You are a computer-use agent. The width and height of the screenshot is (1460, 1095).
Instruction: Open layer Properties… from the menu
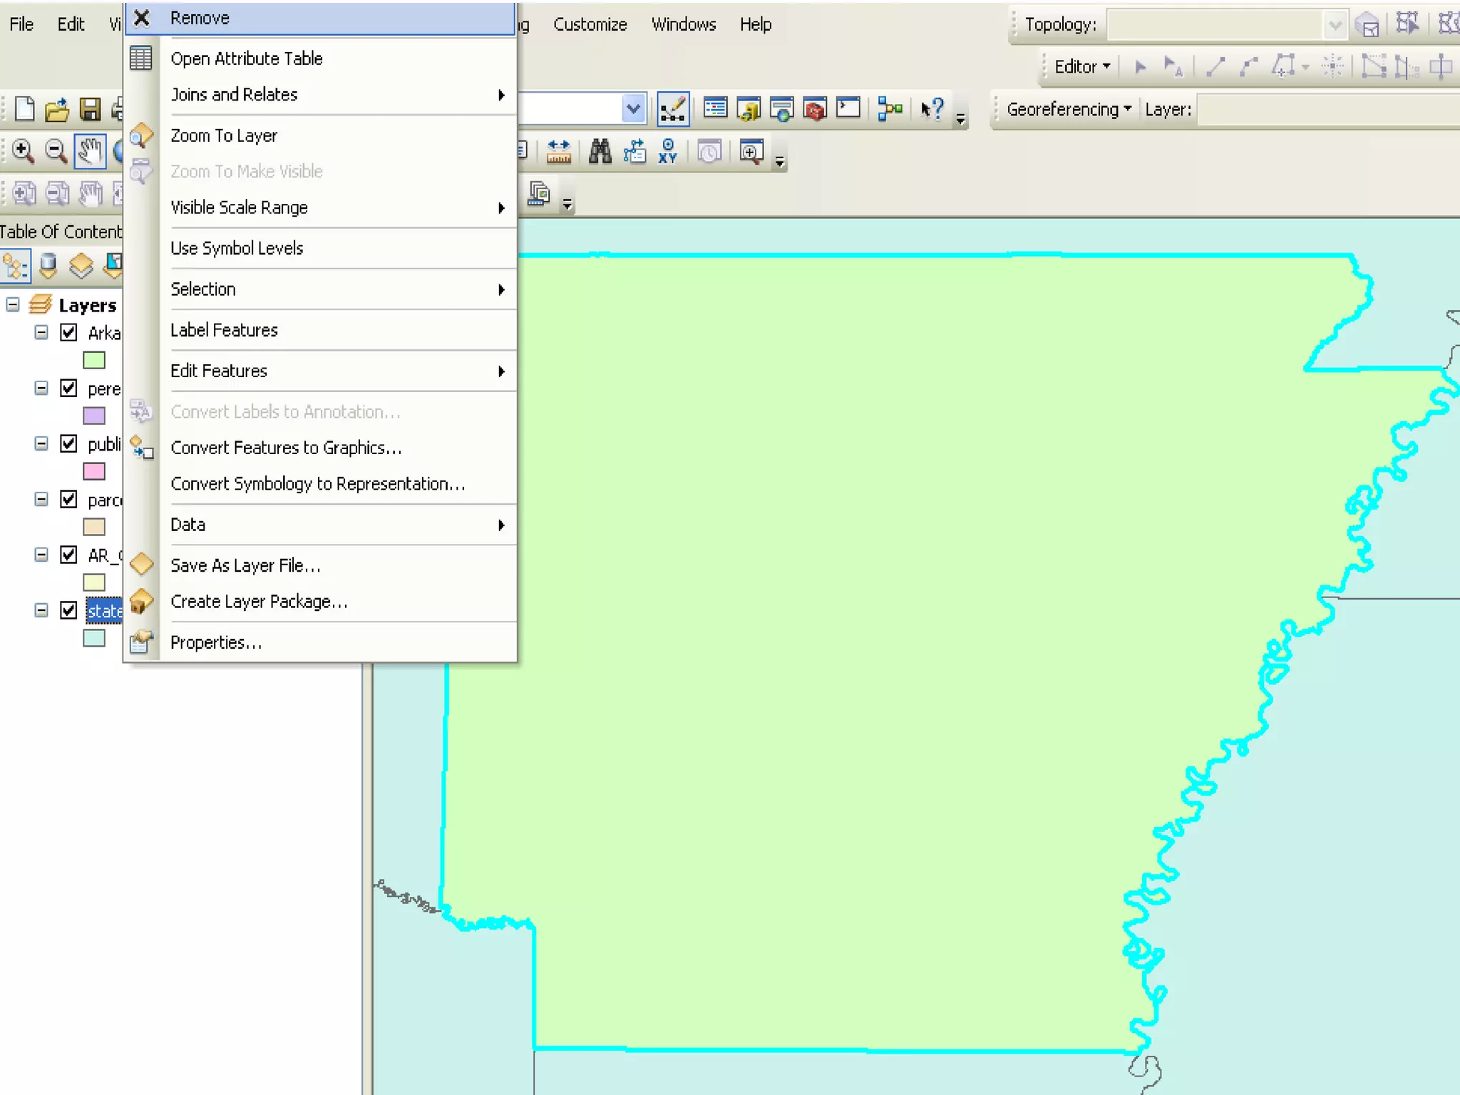215,642
